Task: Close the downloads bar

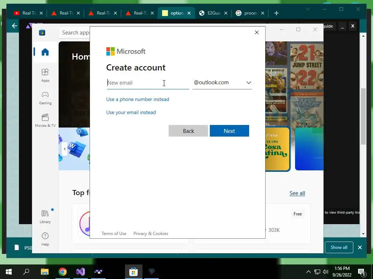Action: point(360,247)
